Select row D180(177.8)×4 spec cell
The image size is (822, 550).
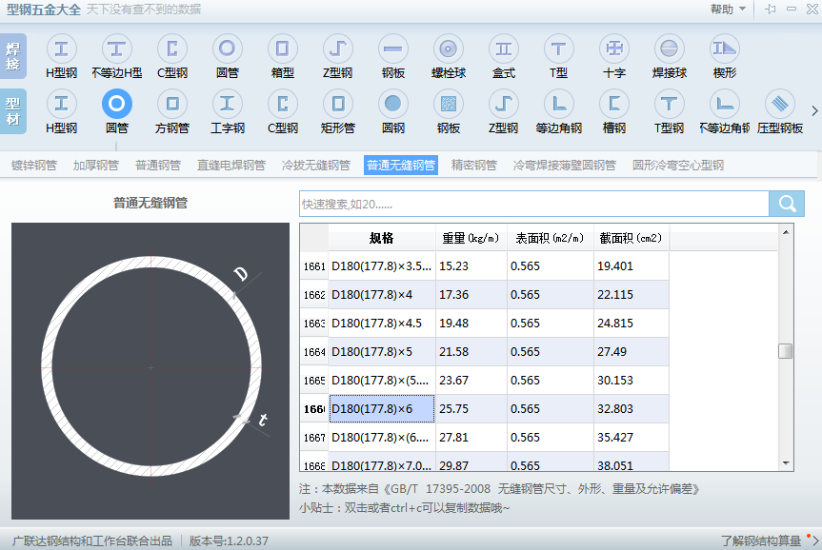[382, 295]
